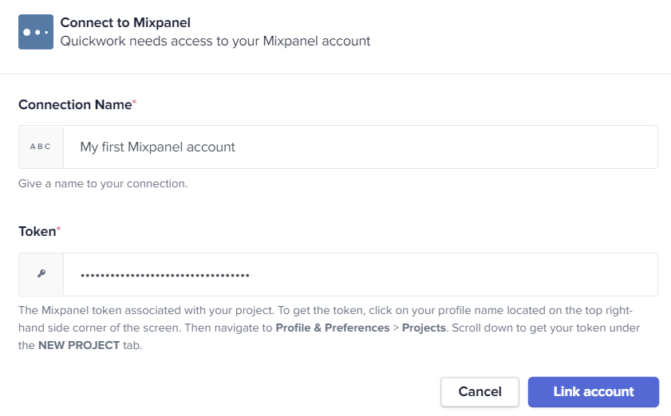Cancel the Mixpanel connection dialog

point(480,391)
